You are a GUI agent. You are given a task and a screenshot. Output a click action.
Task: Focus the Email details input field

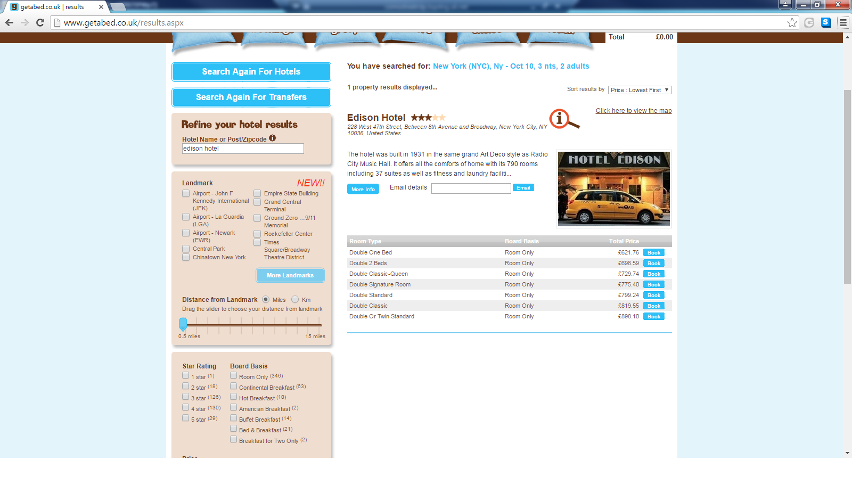pyautogui.click(x=471, y=188)
